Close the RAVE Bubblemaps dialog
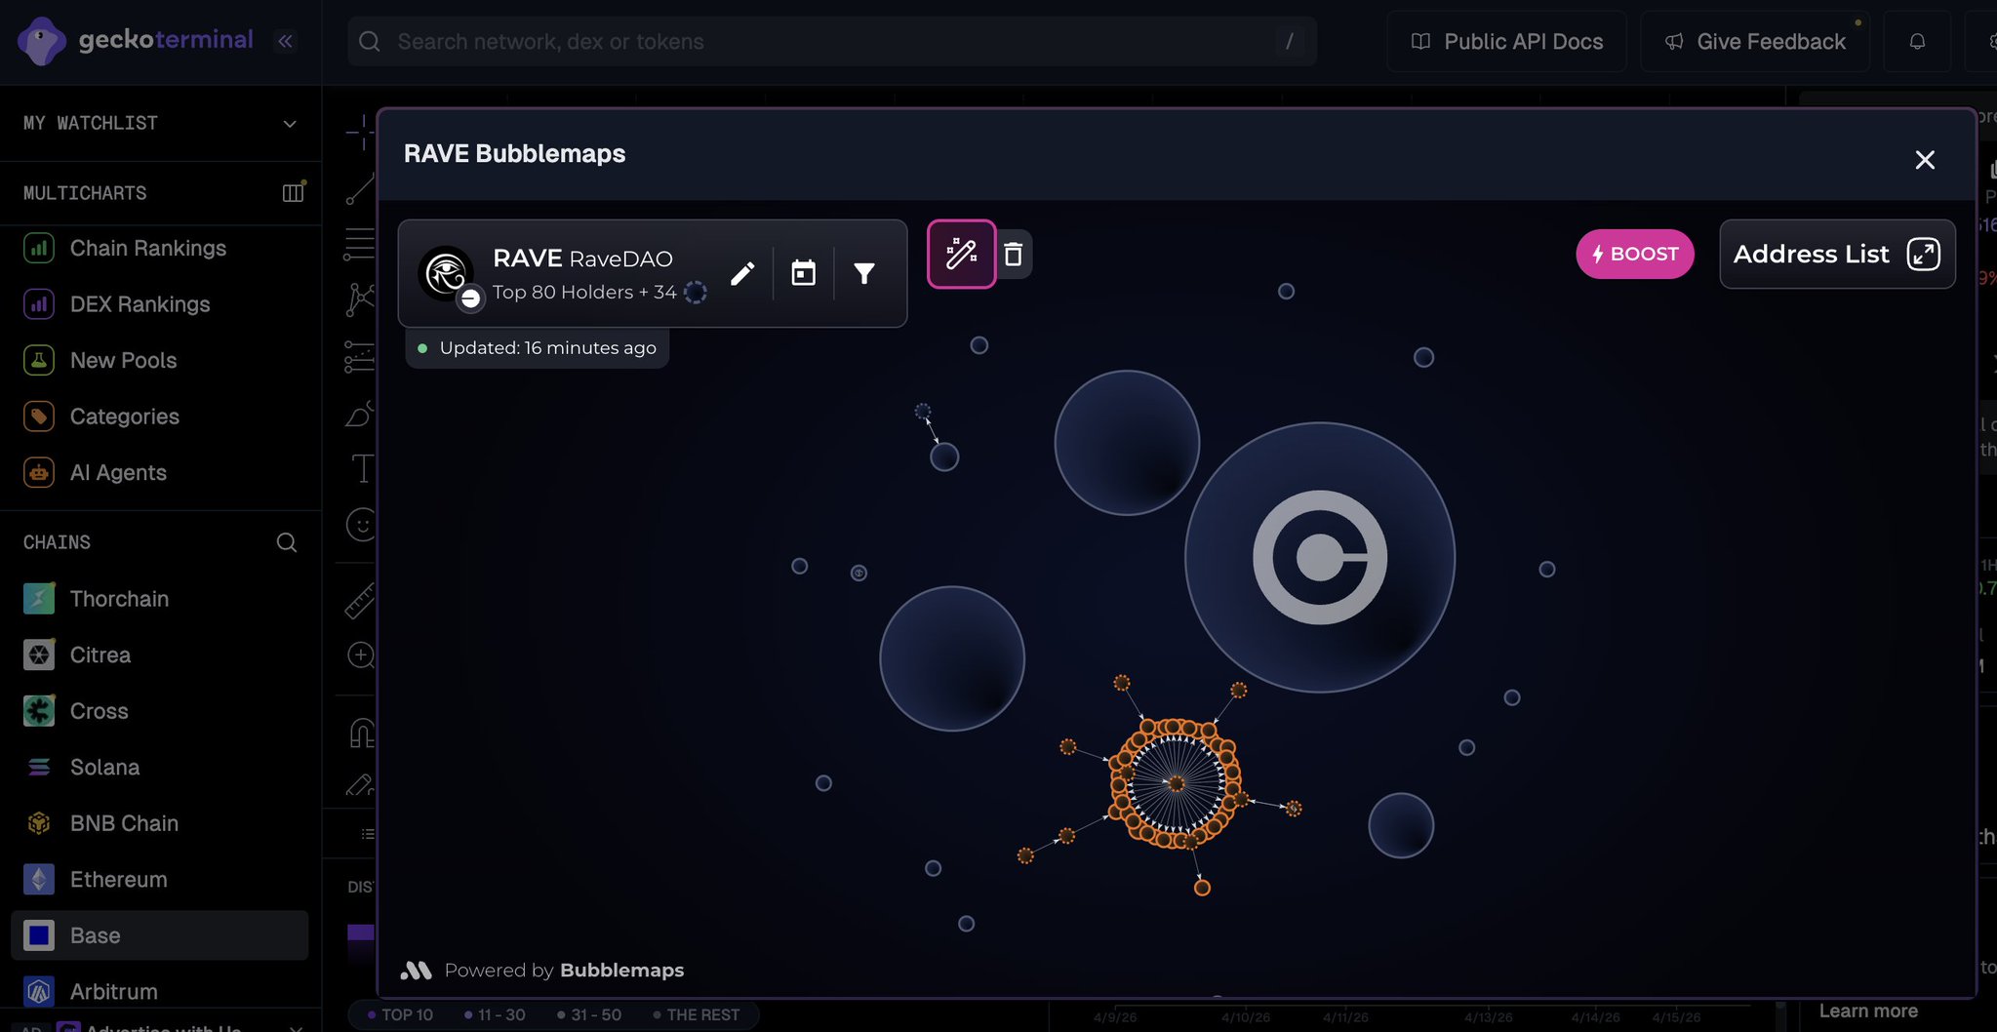This screenshot has height=1032, width=1997. 1925,160
